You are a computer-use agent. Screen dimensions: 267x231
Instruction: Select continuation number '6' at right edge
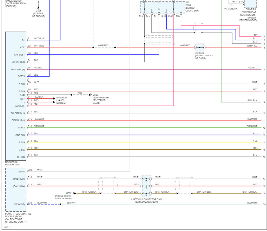click(x=264, y=70)
